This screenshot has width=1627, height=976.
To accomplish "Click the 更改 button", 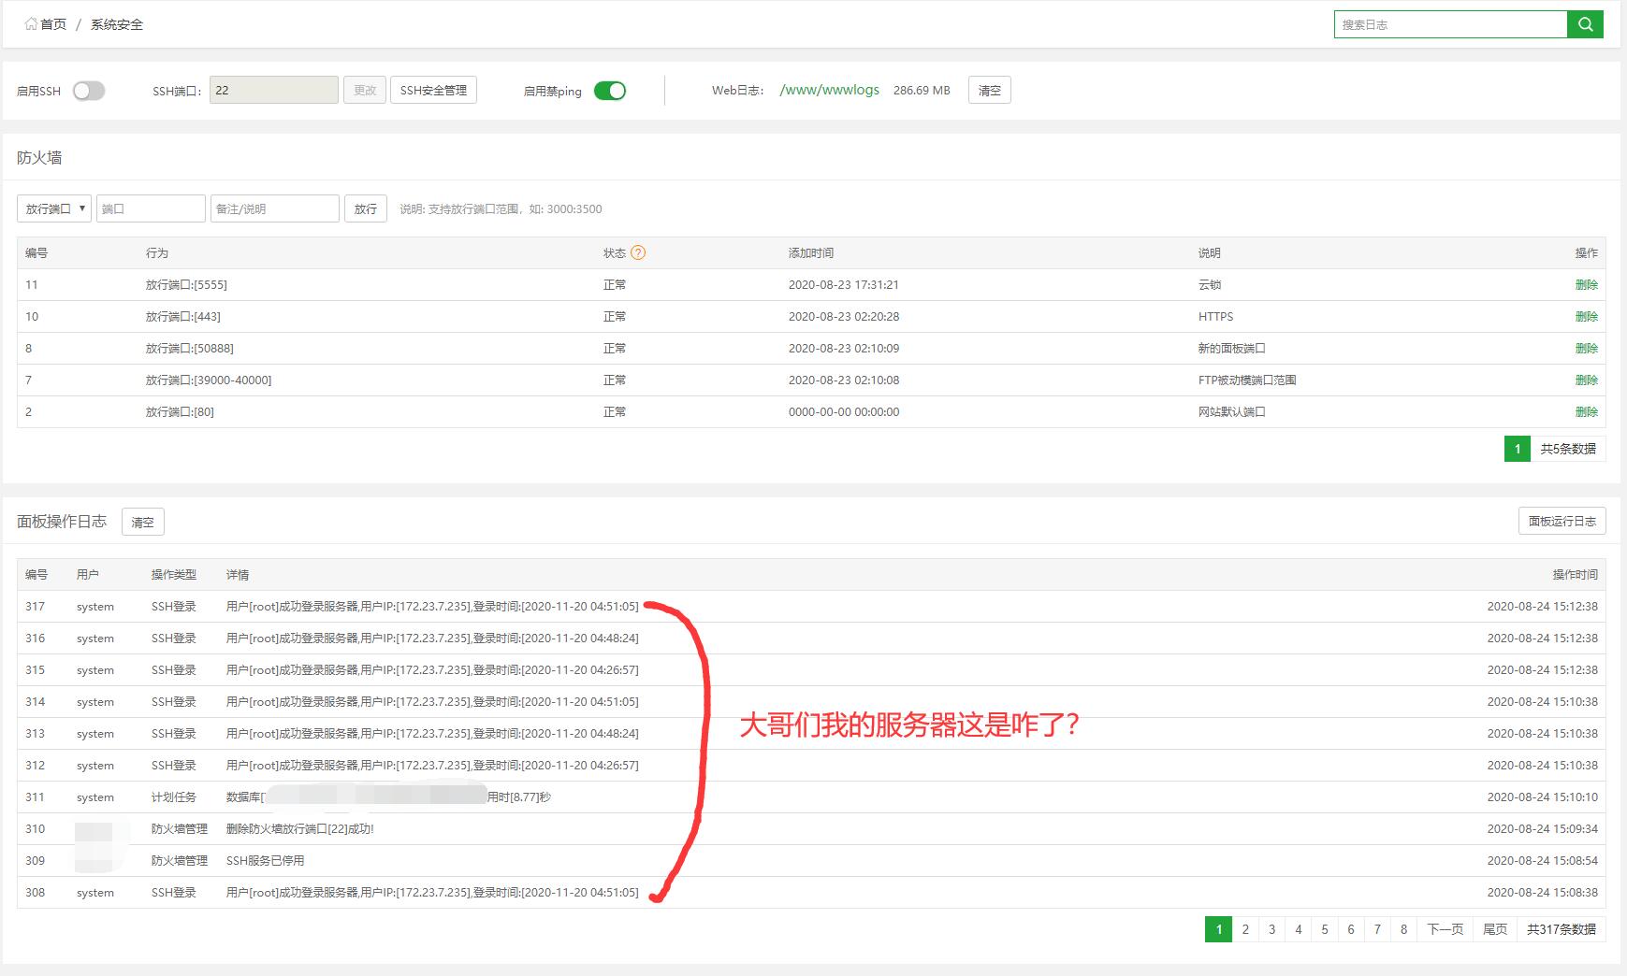I will click(365, 90).
